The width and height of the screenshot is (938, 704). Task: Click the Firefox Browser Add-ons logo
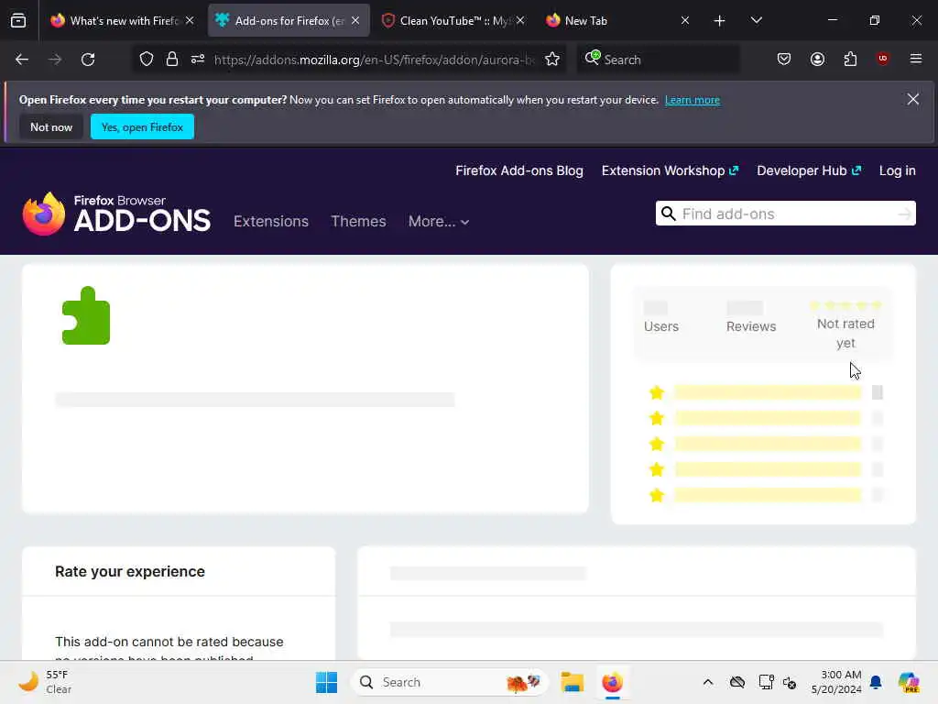116,214
